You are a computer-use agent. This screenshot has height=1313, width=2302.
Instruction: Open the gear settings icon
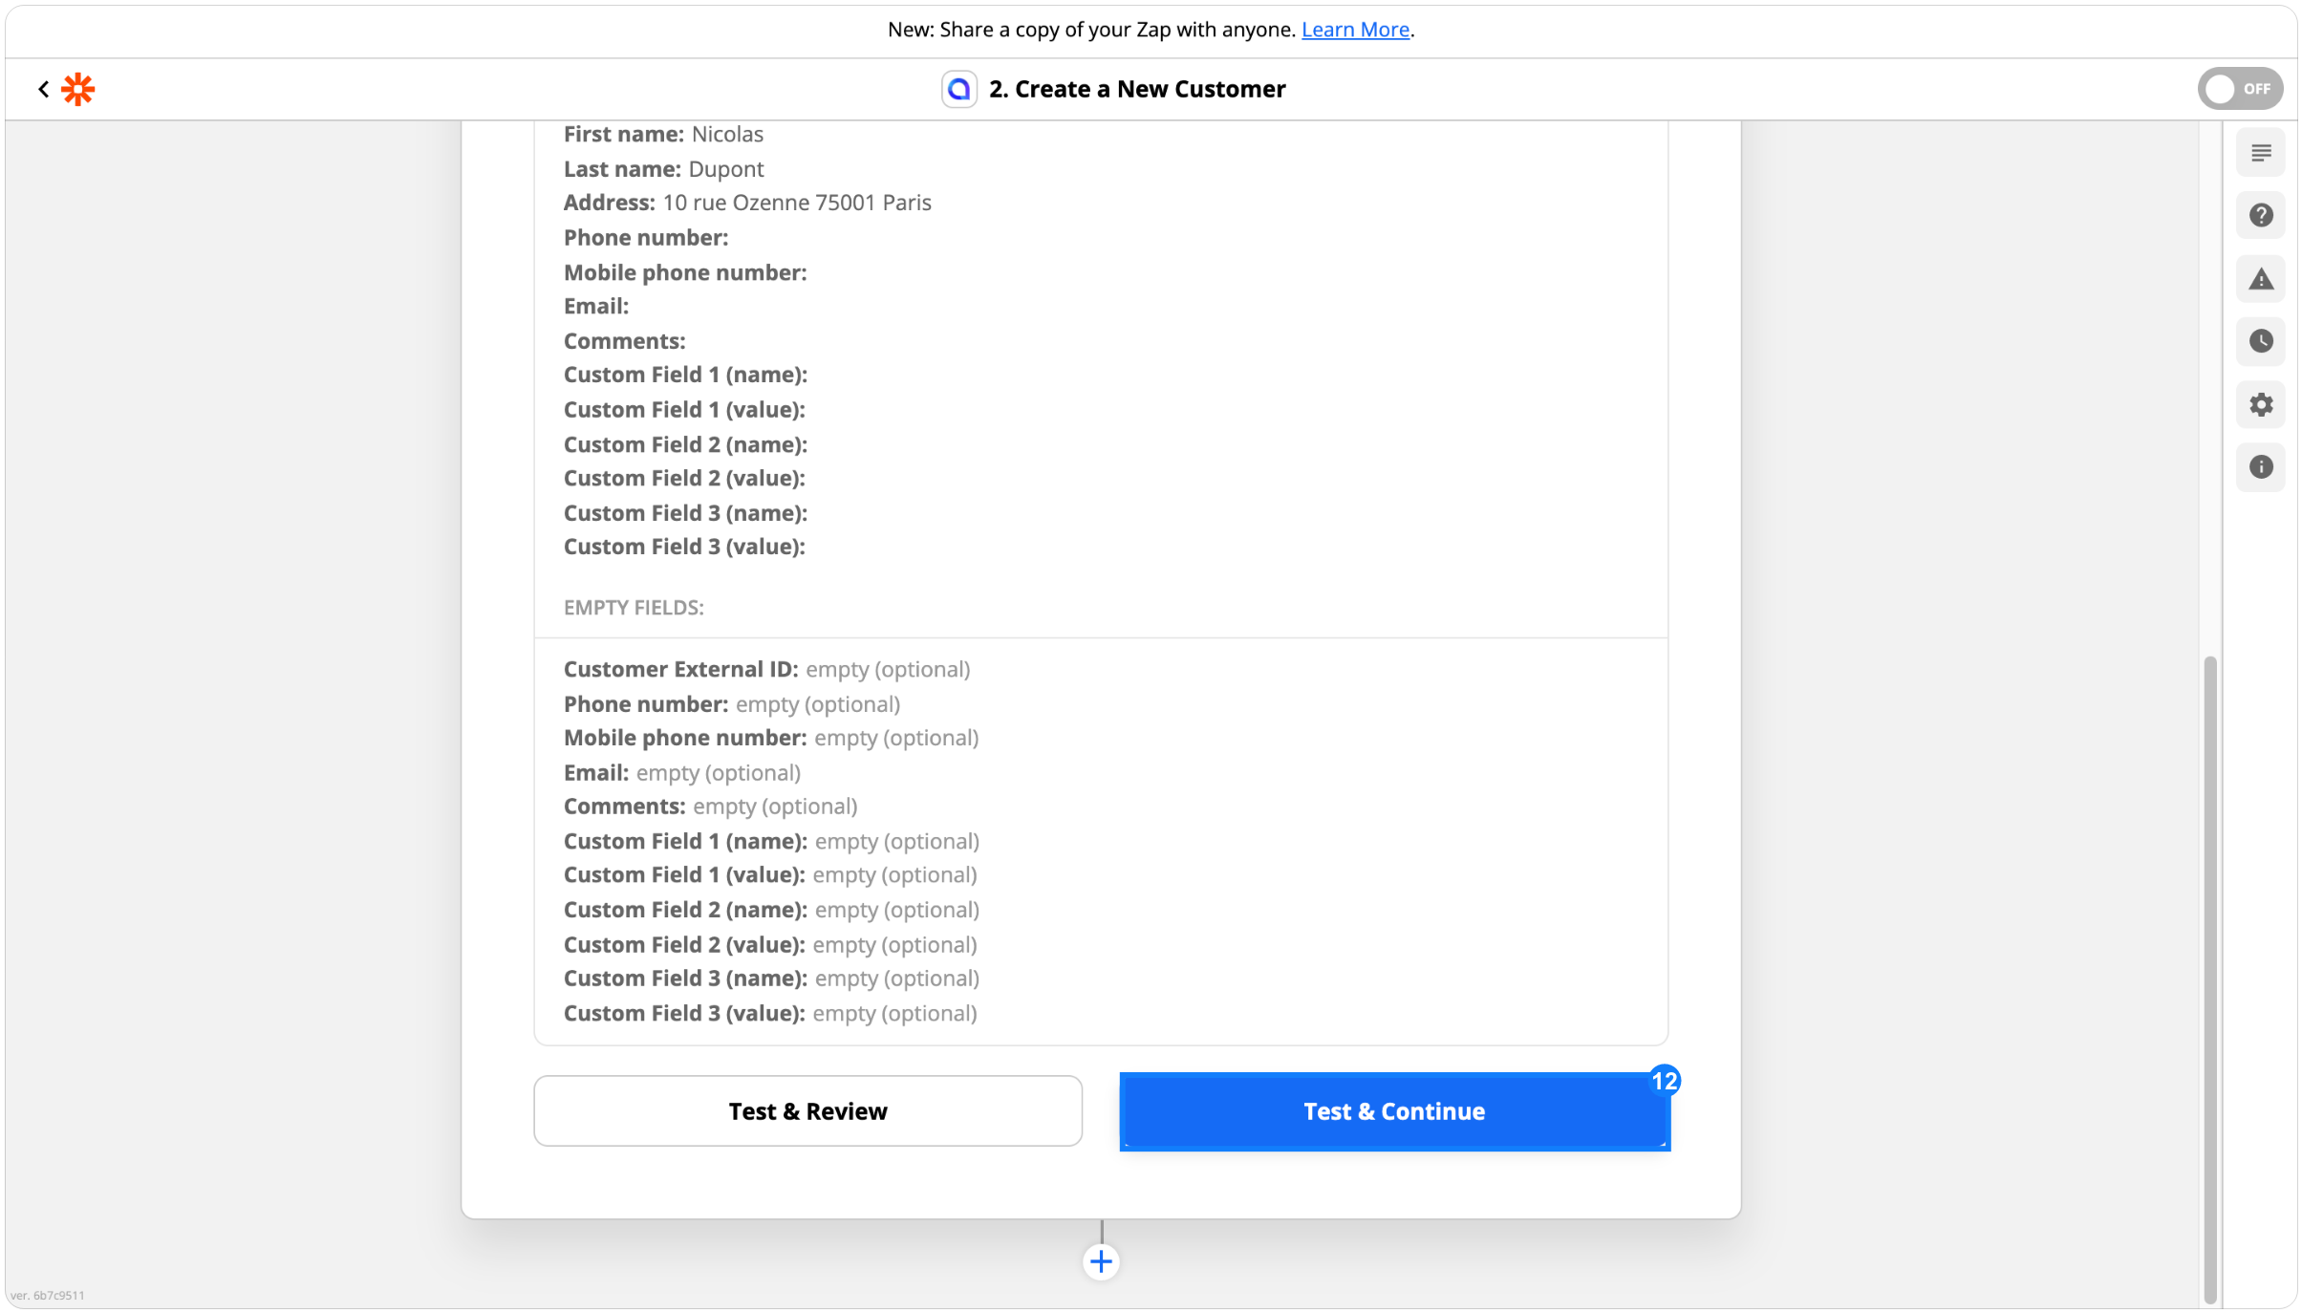pos(2260,404)
